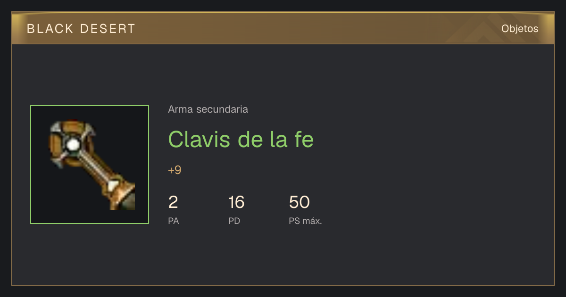The width and height of the screenshot is (566, 297).
Task: Open the Objetos section
Action: click(520, 28)
